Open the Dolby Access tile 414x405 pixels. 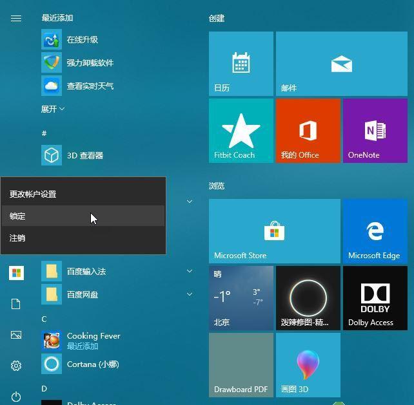pos(375,298)
